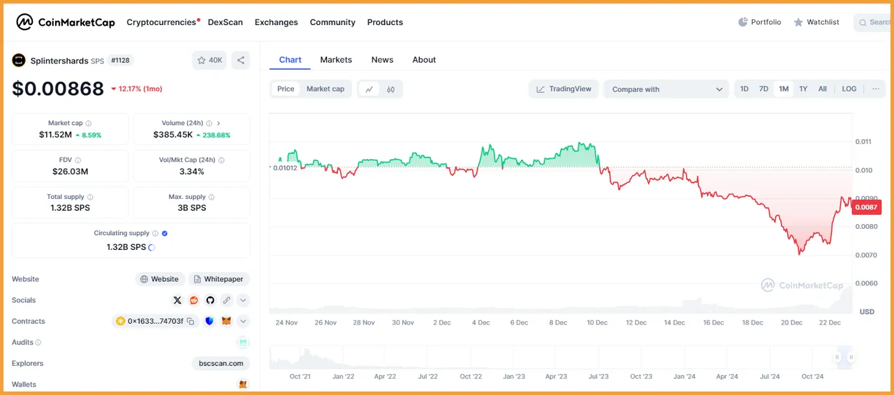The image size is (894, 395).
Task: Open Exchanges menu
Action: tap(277, 22)
